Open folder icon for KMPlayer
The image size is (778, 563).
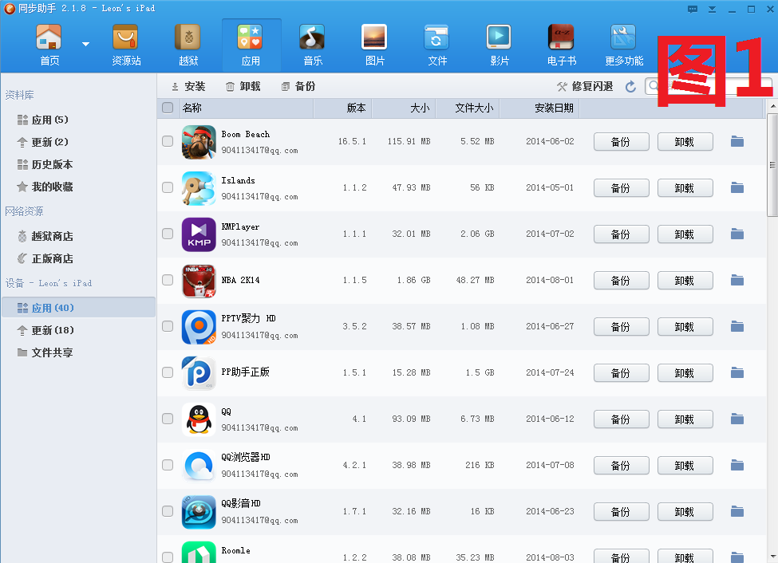coord(737,234)
